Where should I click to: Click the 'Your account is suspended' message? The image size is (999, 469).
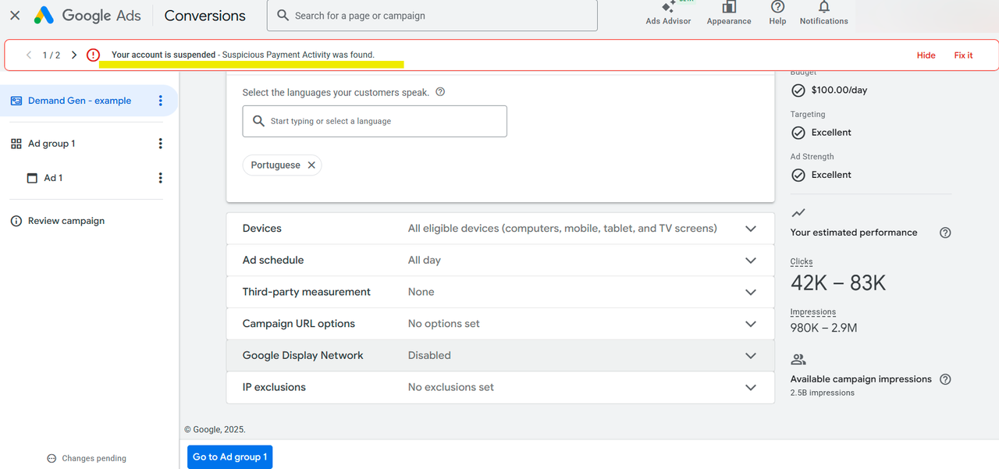click(x=164, y=55)
